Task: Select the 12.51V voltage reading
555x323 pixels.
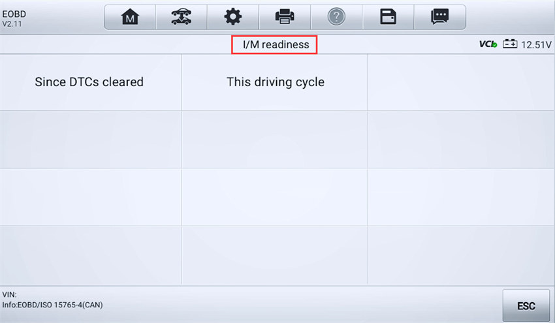Action: [x=535, y=45]
